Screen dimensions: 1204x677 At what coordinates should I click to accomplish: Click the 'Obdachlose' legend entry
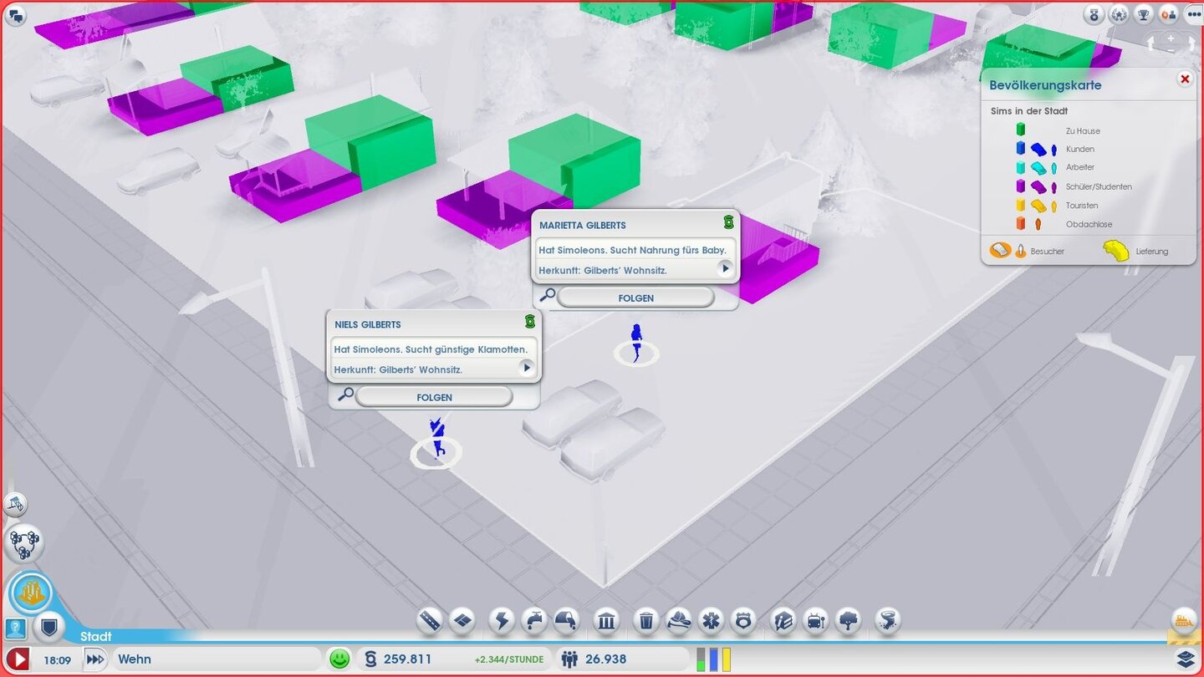click(x=1089, y=224)
